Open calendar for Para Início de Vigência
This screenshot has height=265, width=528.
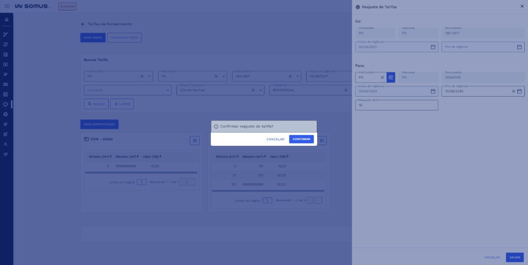[433, 91]
